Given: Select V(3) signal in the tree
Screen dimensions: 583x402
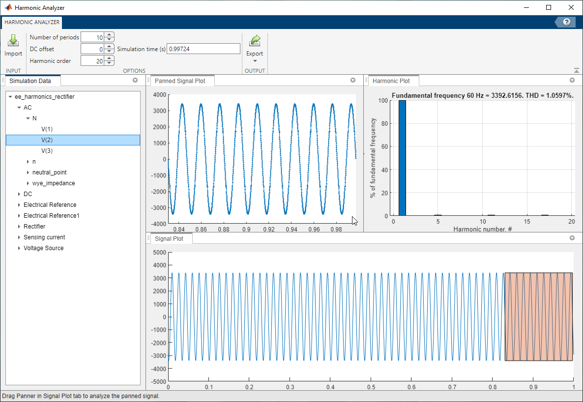Looking at the screenshot, I should point(47,150).
